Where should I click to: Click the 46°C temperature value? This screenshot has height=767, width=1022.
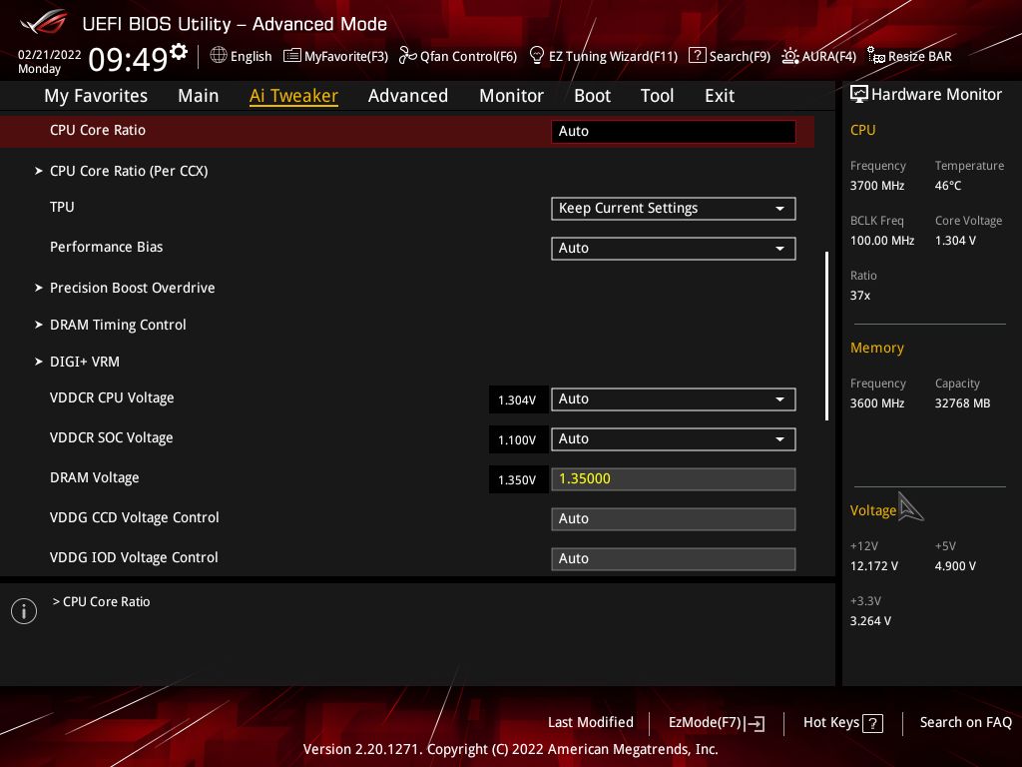[x=948, y=186]
